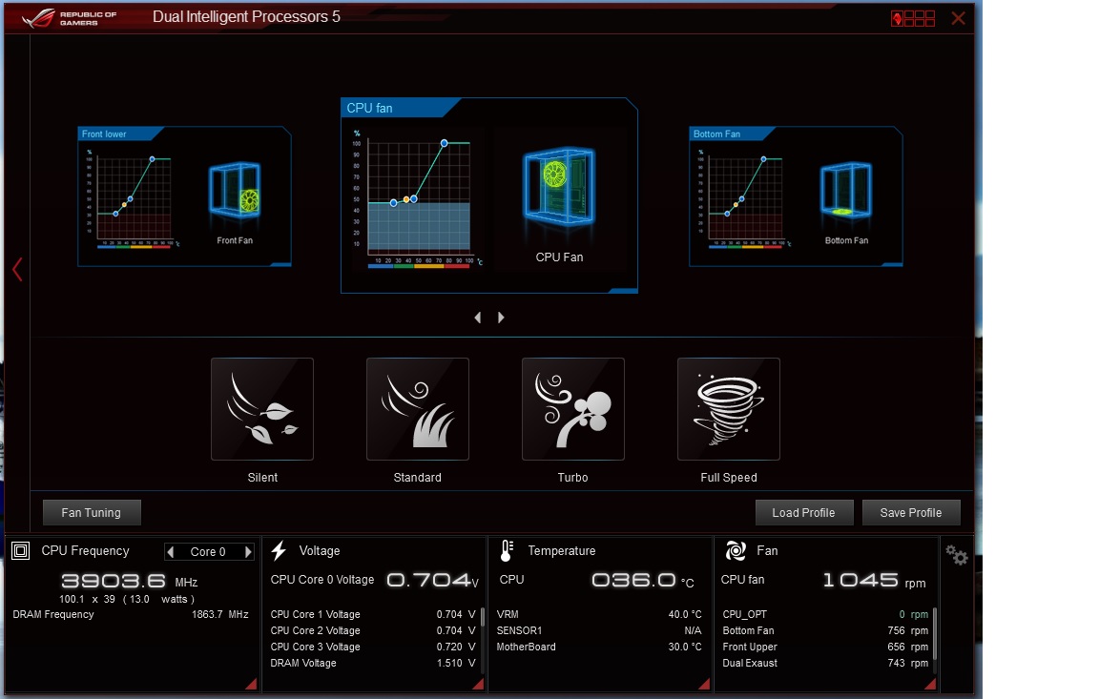Click the MotherBoard temperature row
The height and width of the screenshot is (699, 1099).
pyautogui.click(x=599, y=647)
